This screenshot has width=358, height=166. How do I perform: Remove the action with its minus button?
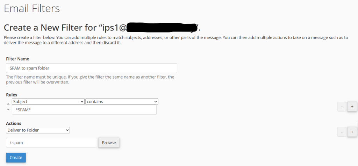[x=342, y=132]
